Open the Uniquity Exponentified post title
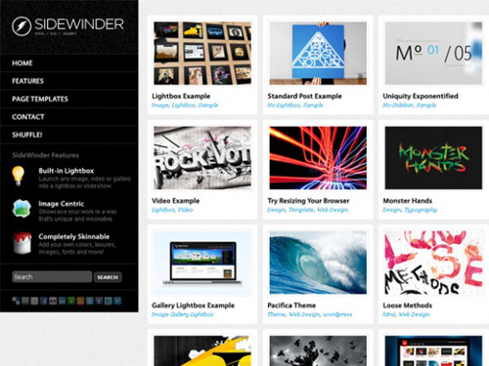Viewport: 489px width, 366px height. 421,96
